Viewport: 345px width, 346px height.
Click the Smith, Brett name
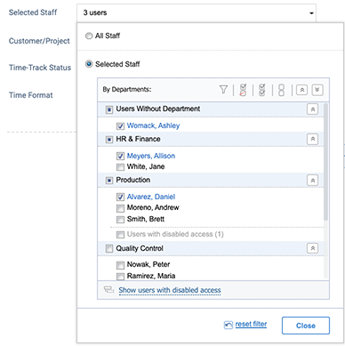146,219
